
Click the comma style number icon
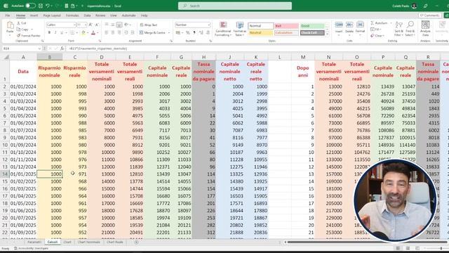194,33
